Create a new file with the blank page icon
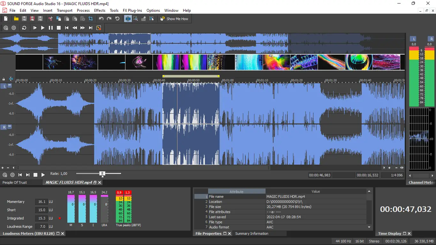 (x=6, y=19)
